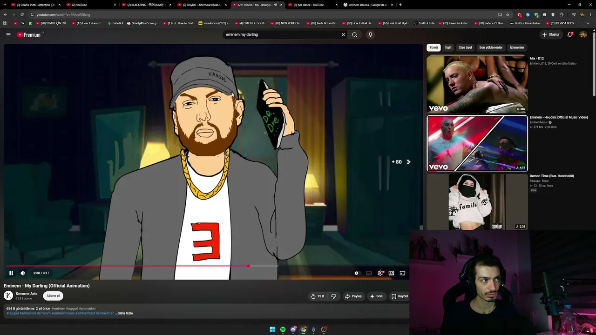
Task: Toggle subtitles in the video player
Action: [x=369, y=273]
